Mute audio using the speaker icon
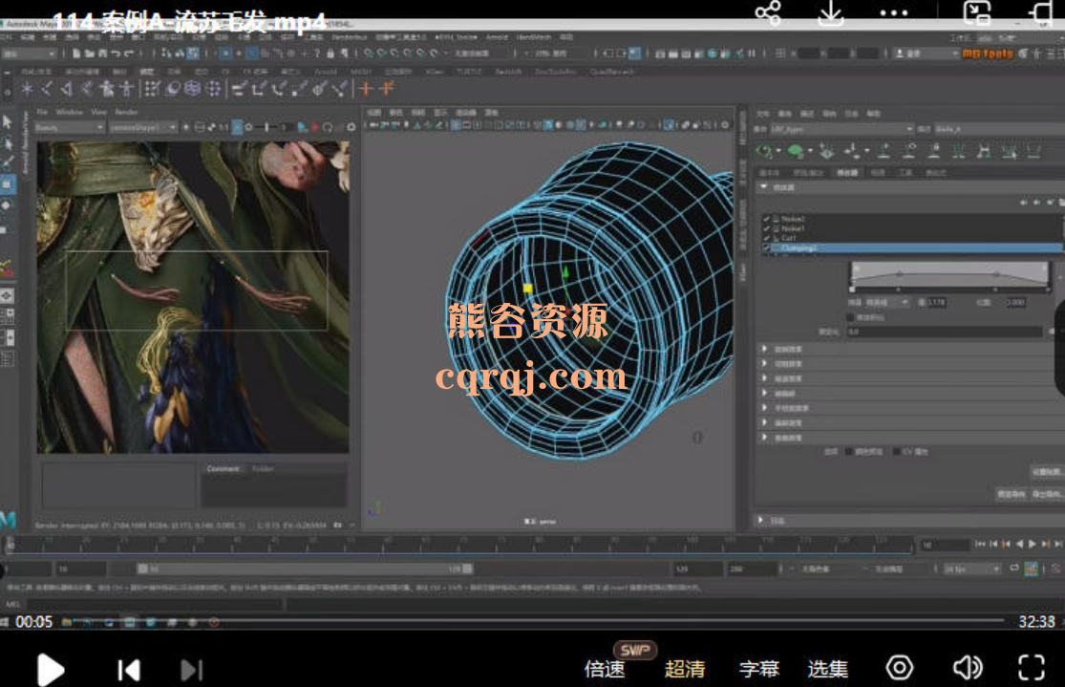Screen dimensions: 1065x687 tap(968, 668)
